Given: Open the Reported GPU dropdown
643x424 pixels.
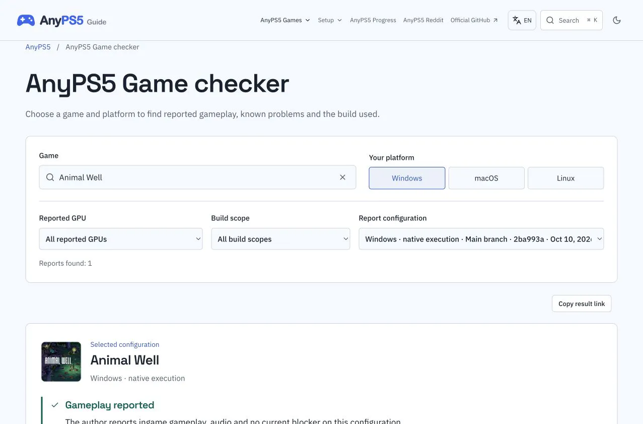Looking at the screenshot, I should click(121, 239).
